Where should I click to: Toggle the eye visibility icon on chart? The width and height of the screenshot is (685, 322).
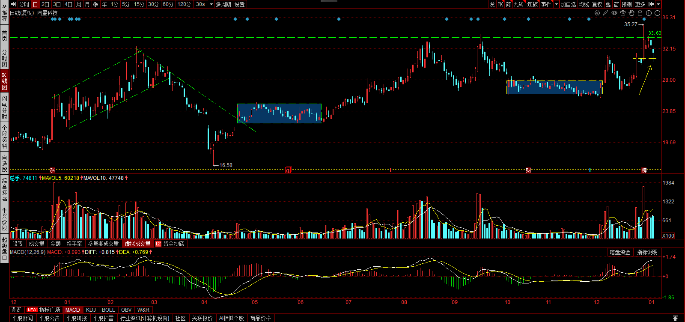[x=614, y=13]
